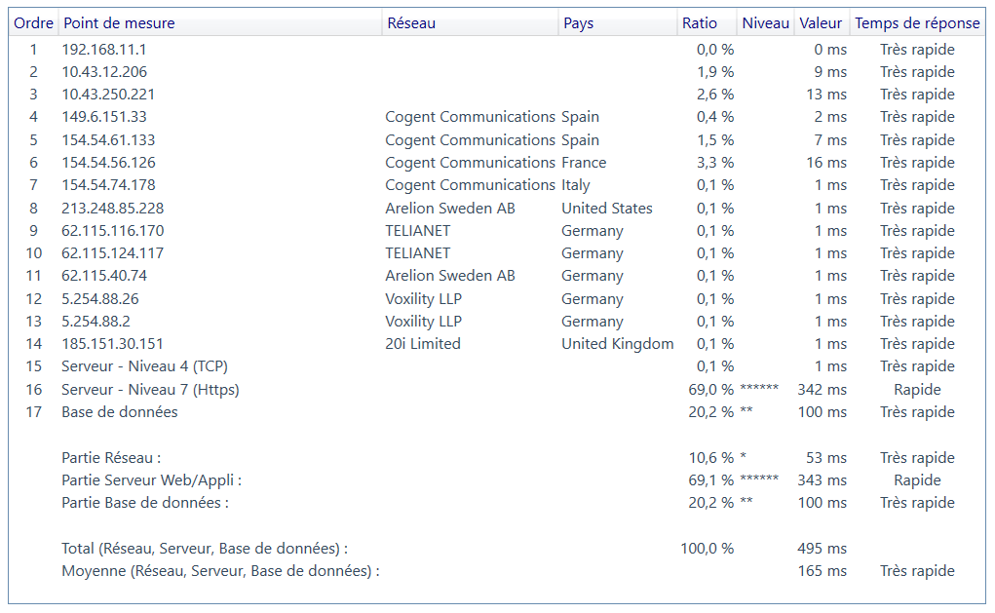
Task: Select the 185.151.30.151 row
Action: 497,344
